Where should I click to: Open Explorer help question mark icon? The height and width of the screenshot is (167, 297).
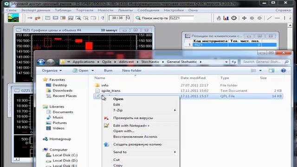point(284,71)
